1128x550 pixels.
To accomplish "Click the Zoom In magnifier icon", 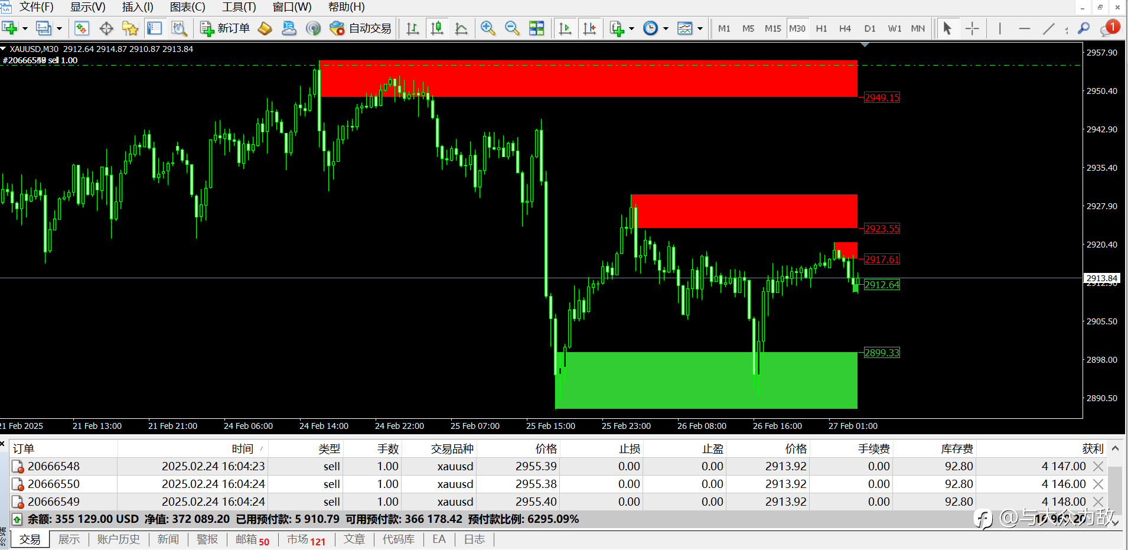I will [x=488, y=28].
